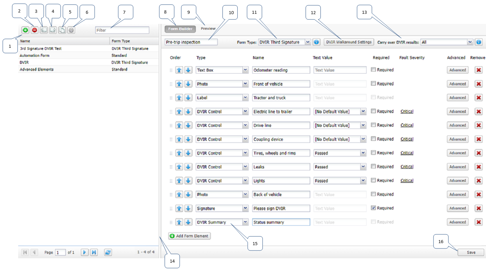Image resolution: width=486 pixels, height=271 pixels.
Task: Select the Advanced Elements form row
Action: (x=88, y=69)
